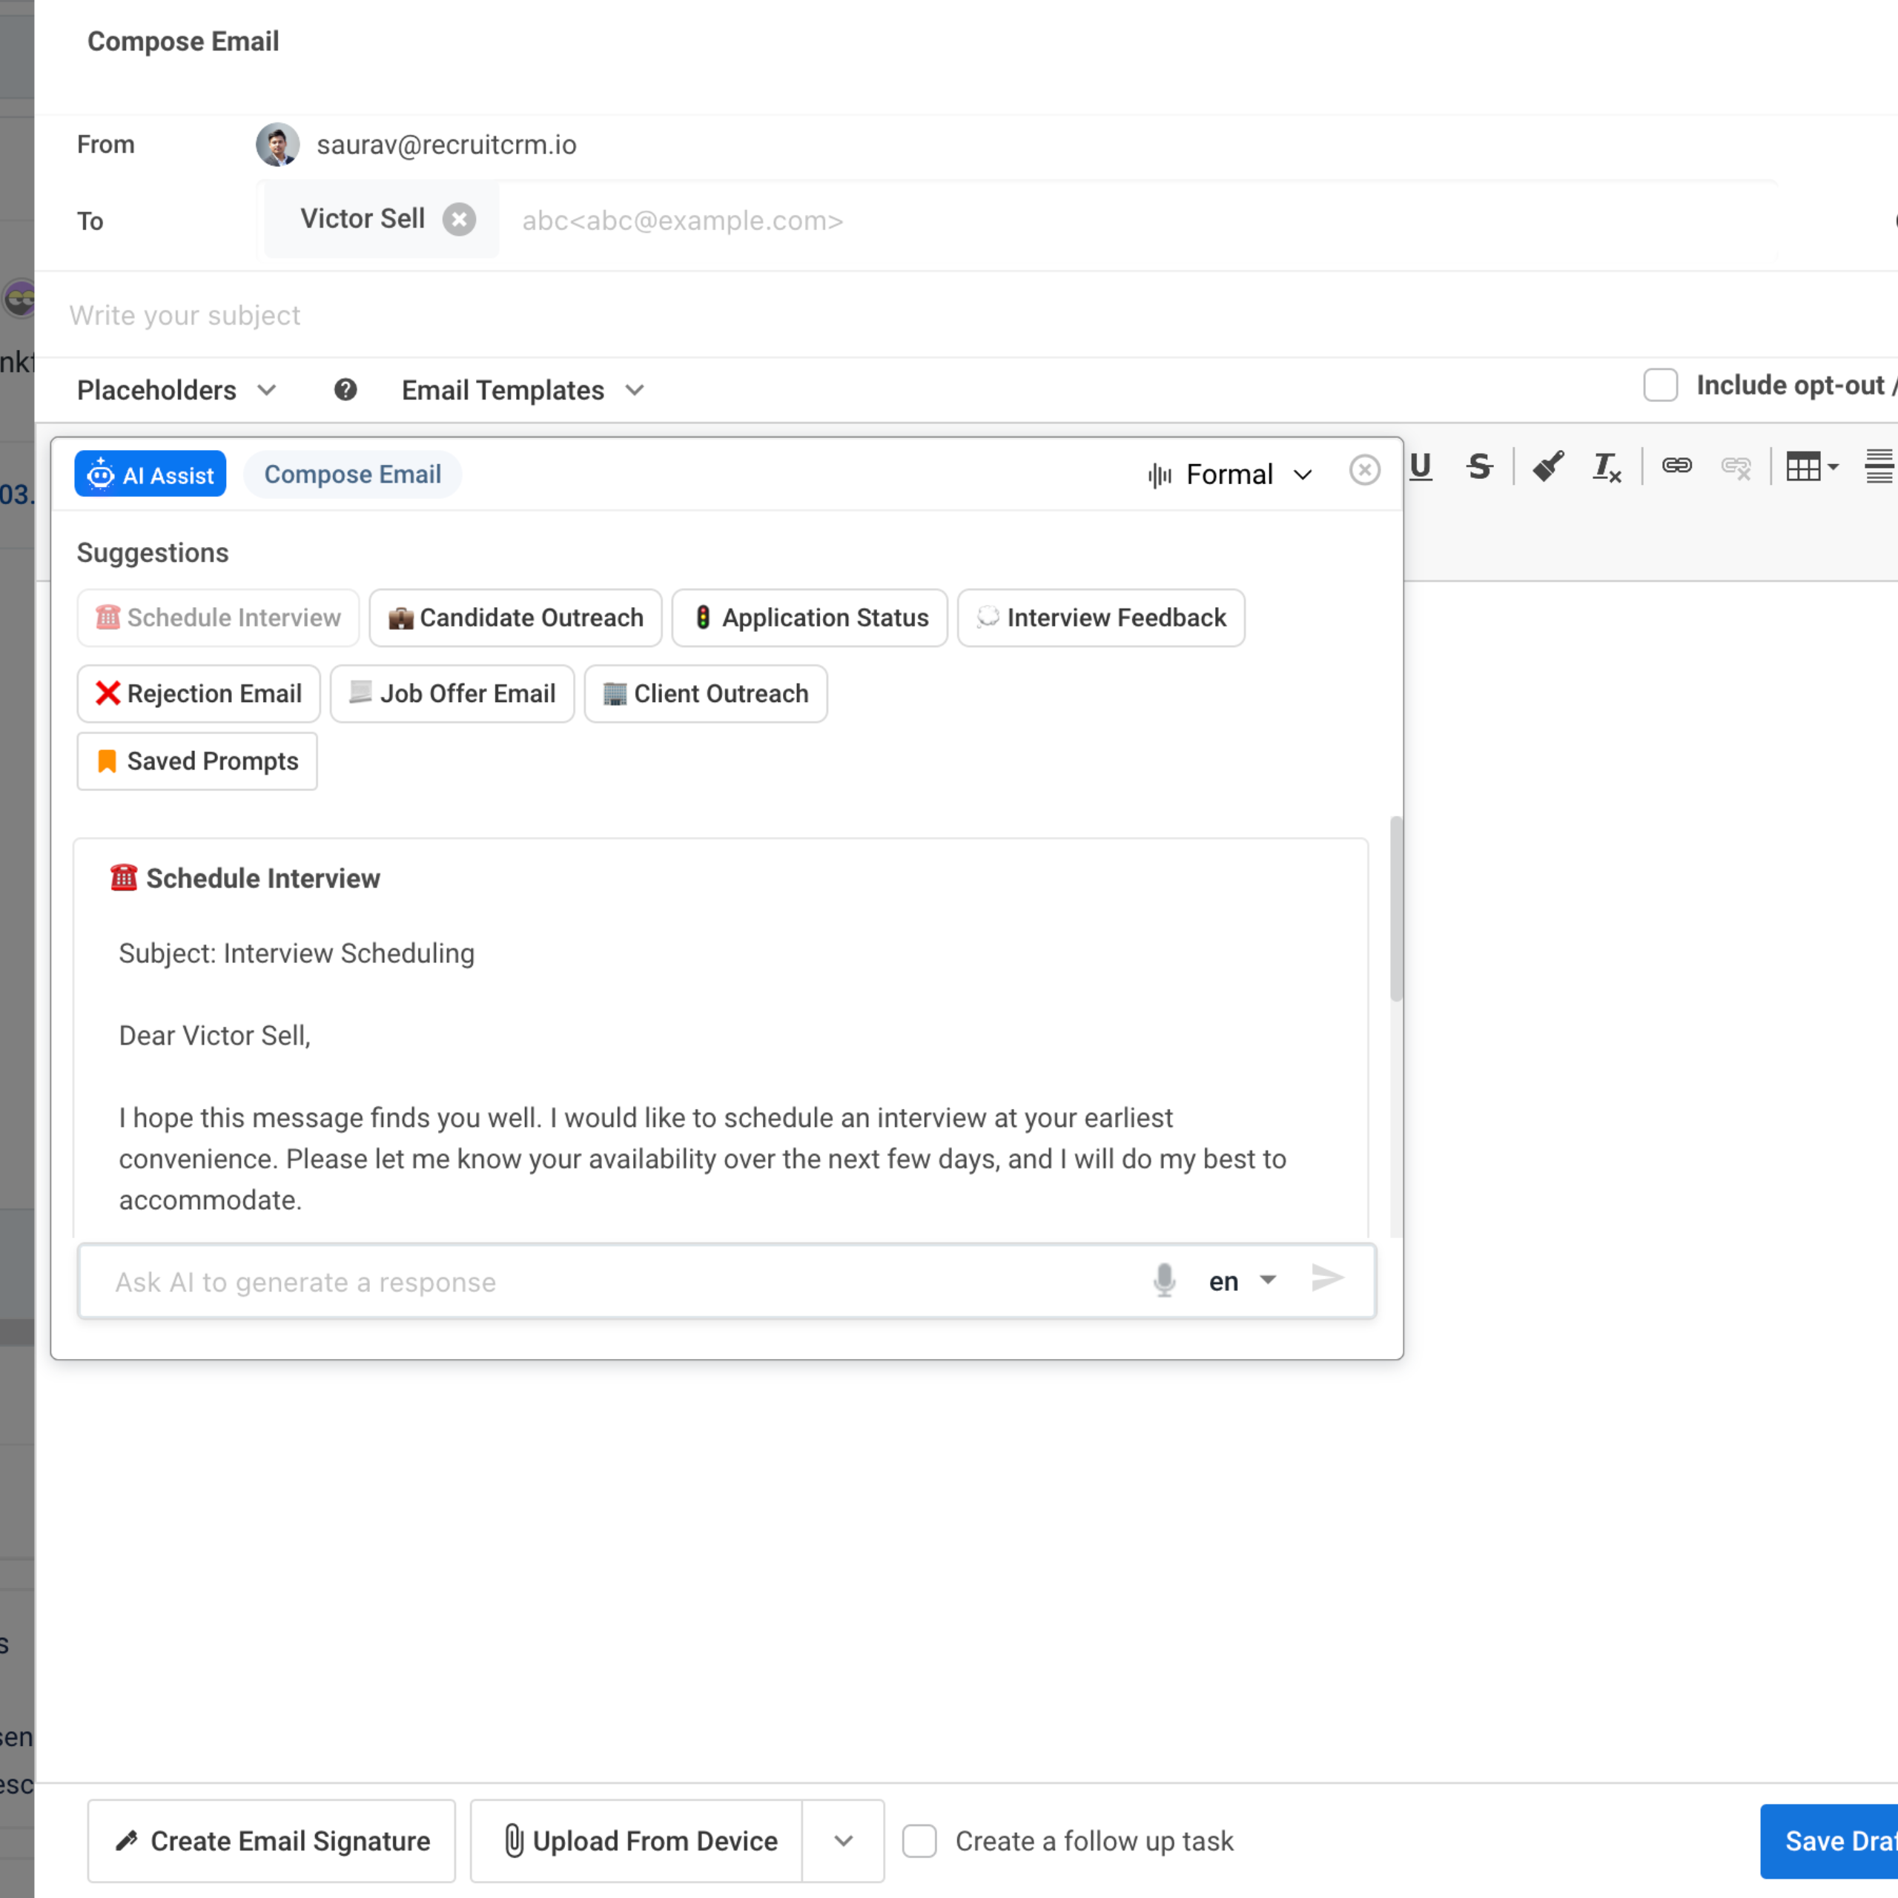This screenshot has width=1898, height=1898.
Task: Open Saved Prompts
Action: (197, 761)
